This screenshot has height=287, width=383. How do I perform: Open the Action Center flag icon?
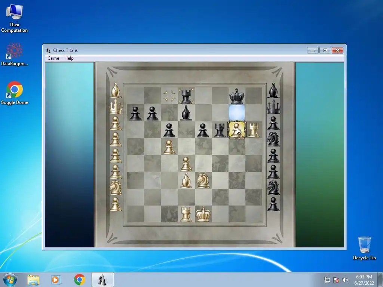(x=336, y=280)
